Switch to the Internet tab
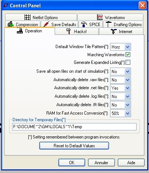 coord(121,31)
